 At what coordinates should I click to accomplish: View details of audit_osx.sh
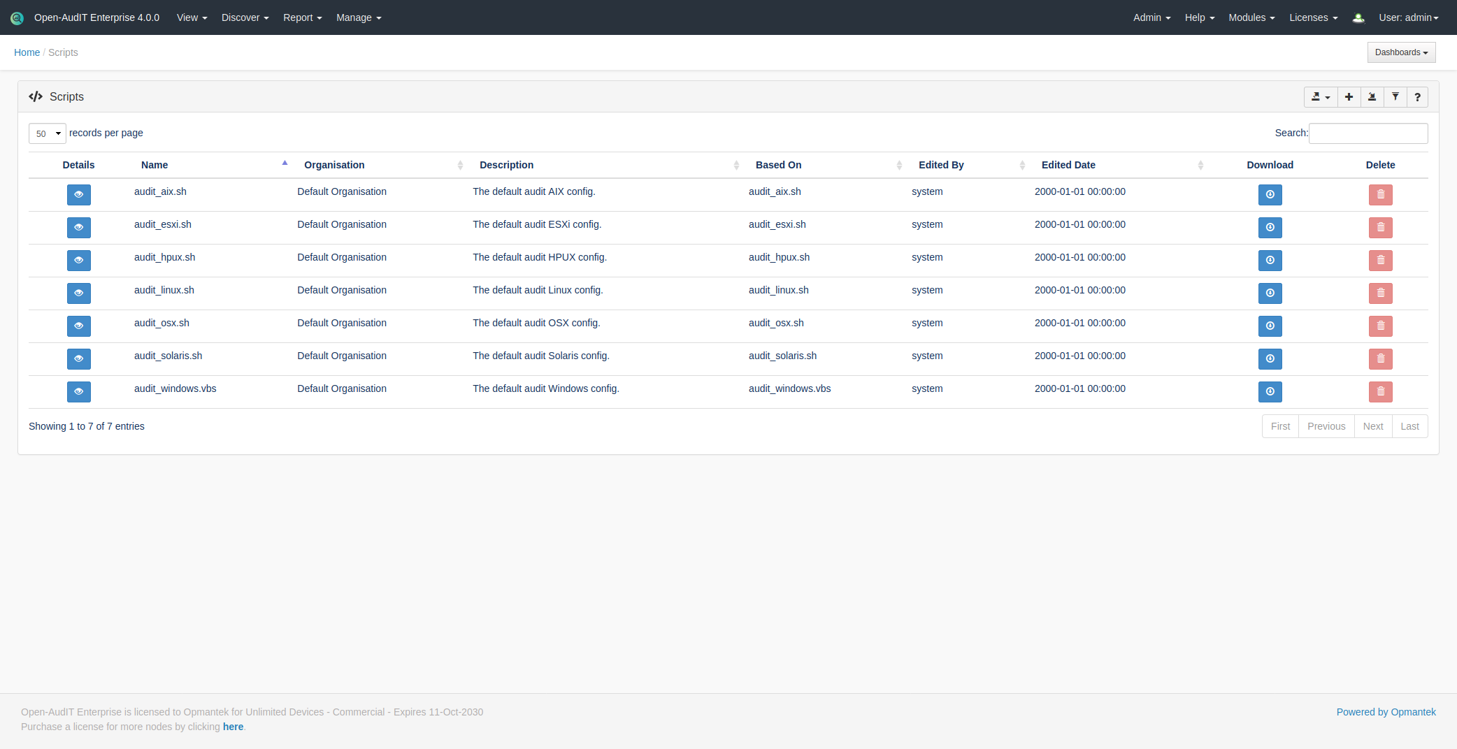[79, 326]
